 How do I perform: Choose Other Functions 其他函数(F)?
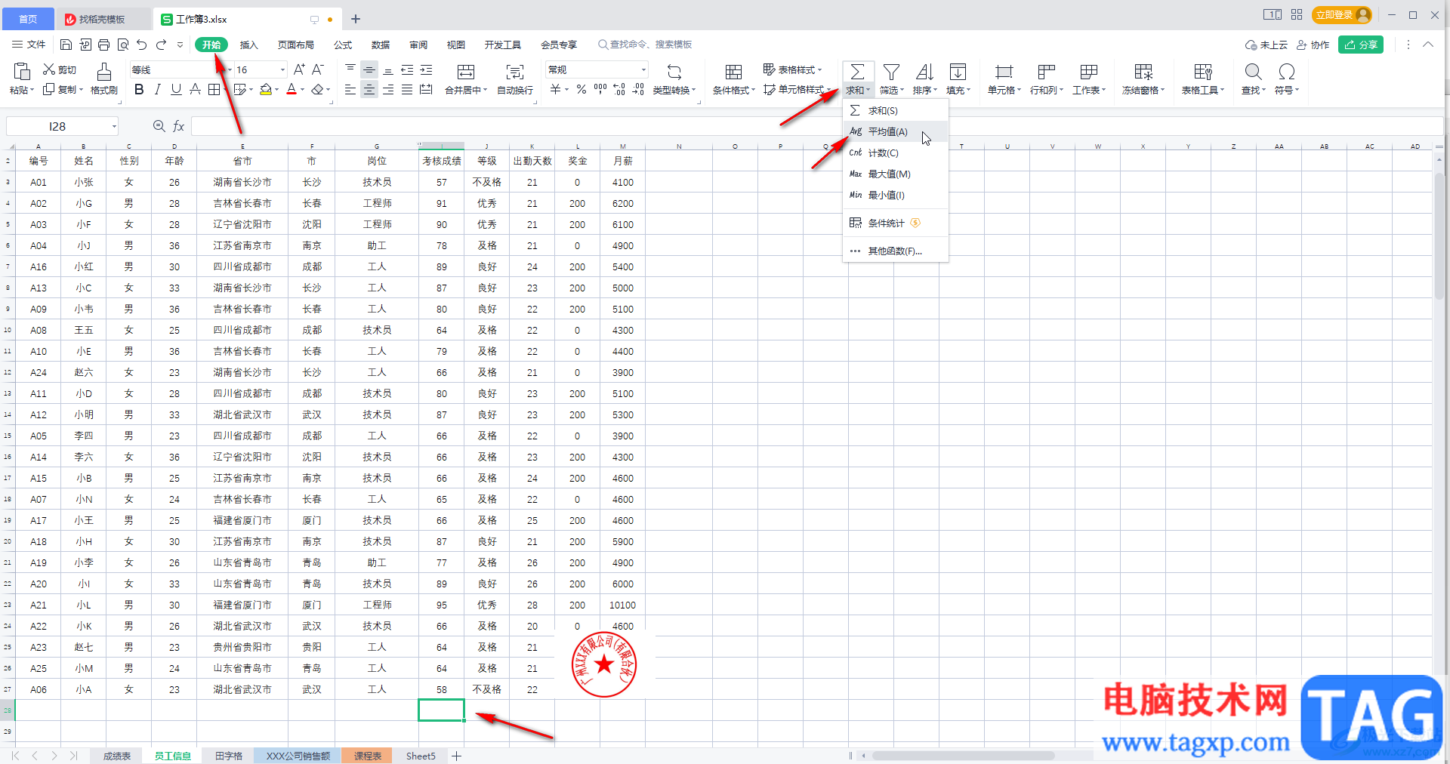[x=896, y=251]
